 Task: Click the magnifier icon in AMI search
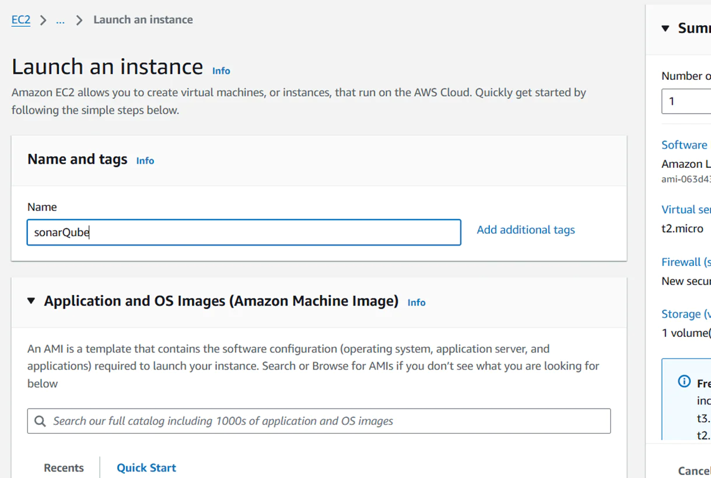click(x=40, y=421)
